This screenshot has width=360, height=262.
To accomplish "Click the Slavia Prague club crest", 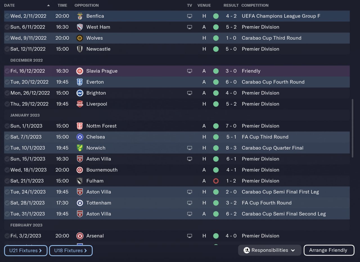I will click(80, 71).
